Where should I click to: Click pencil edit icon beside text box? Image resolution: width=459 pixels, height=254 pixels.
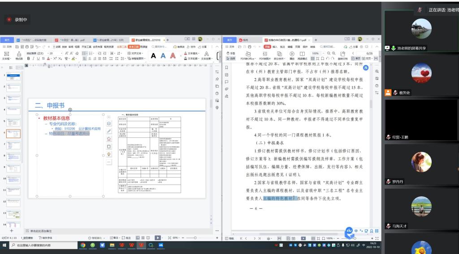[109, 131]
